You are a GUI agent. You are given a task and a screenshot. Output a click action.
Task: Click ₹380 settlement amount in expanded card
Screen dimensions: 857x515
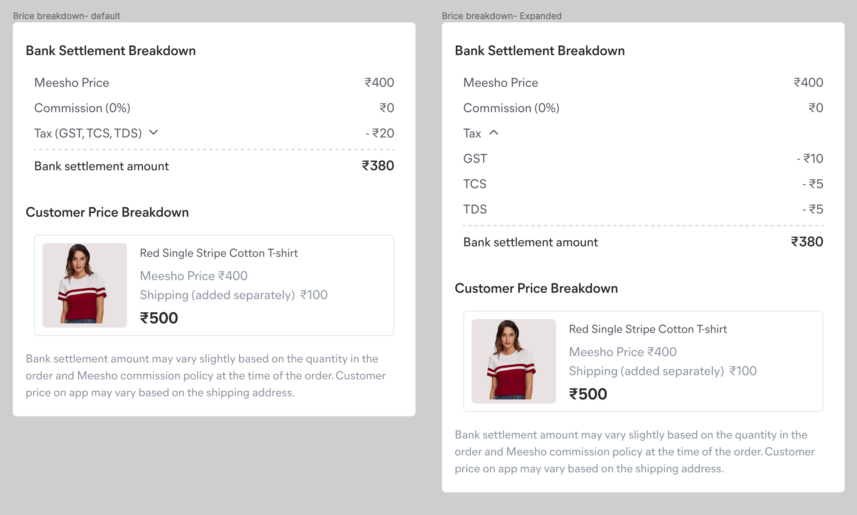point(807,242)
